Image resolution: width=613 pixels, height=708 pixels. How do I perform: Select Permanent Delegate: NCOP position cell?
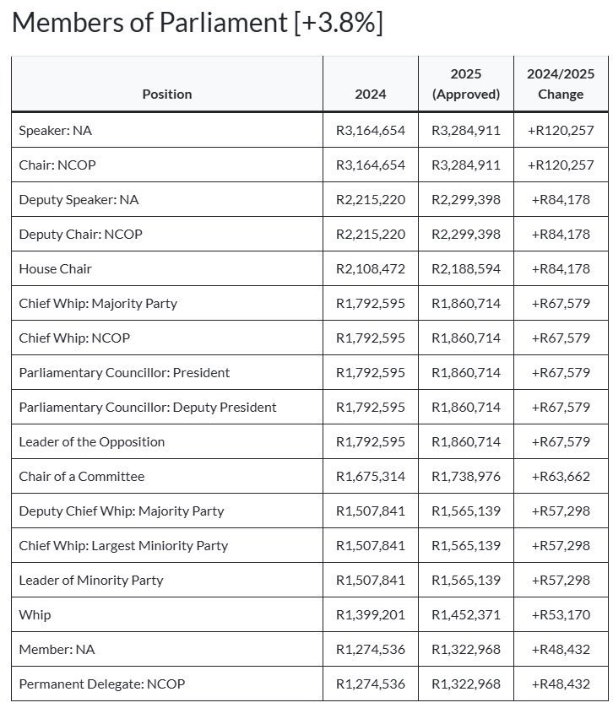point(167,684)
